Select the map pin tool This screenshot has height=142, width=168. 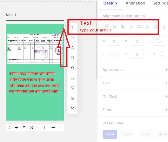coord(72,88)
